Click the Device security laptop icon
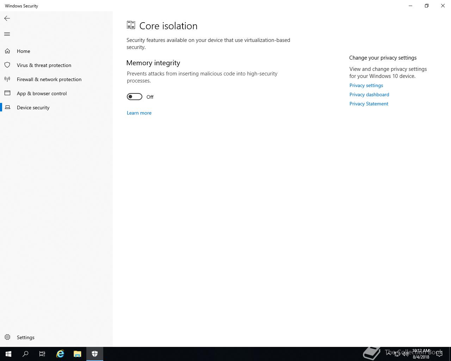The width and height of the screenshot is (451, 361). tap(7, 107)
